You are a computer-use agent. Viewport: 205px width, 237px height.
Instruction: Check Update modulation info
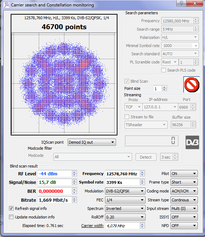coord(11,217)
